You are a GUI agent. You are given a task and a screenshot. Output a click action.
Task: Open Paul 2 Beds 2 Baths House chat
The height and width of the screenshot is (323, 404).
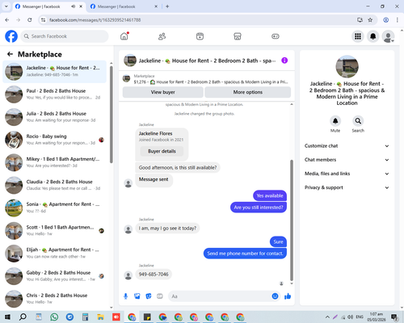coord(55,94)
